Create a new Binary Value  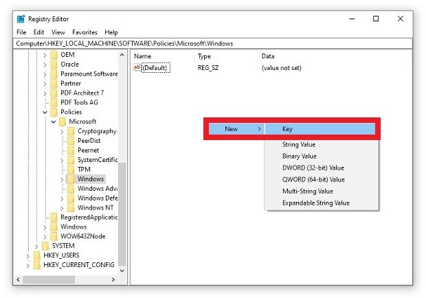tap(300, 156)
